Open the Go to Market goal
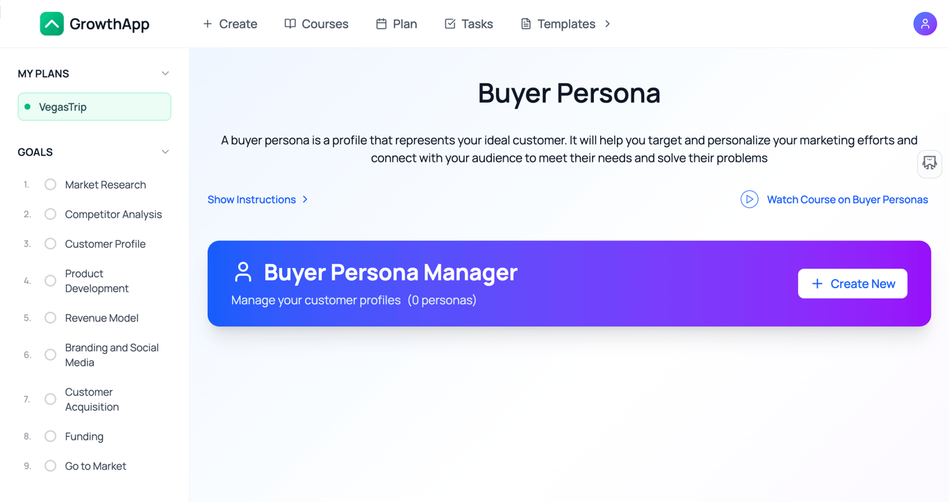This screenshot has width=949, height=502. (95, 466)
